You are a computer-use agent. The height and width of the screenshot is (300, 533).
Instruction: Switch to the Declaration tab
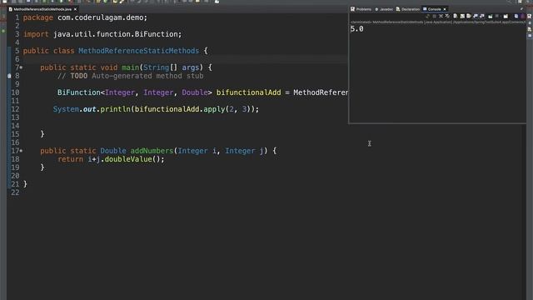(408, 9)
